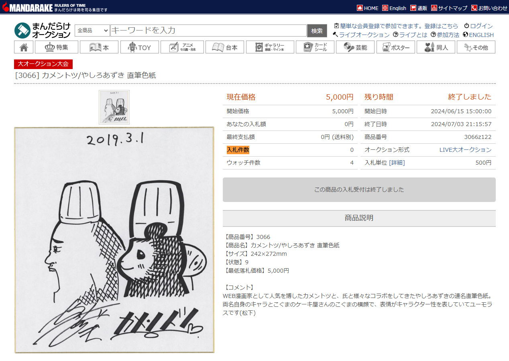Switch site language via English header link

tap(394, 8)
